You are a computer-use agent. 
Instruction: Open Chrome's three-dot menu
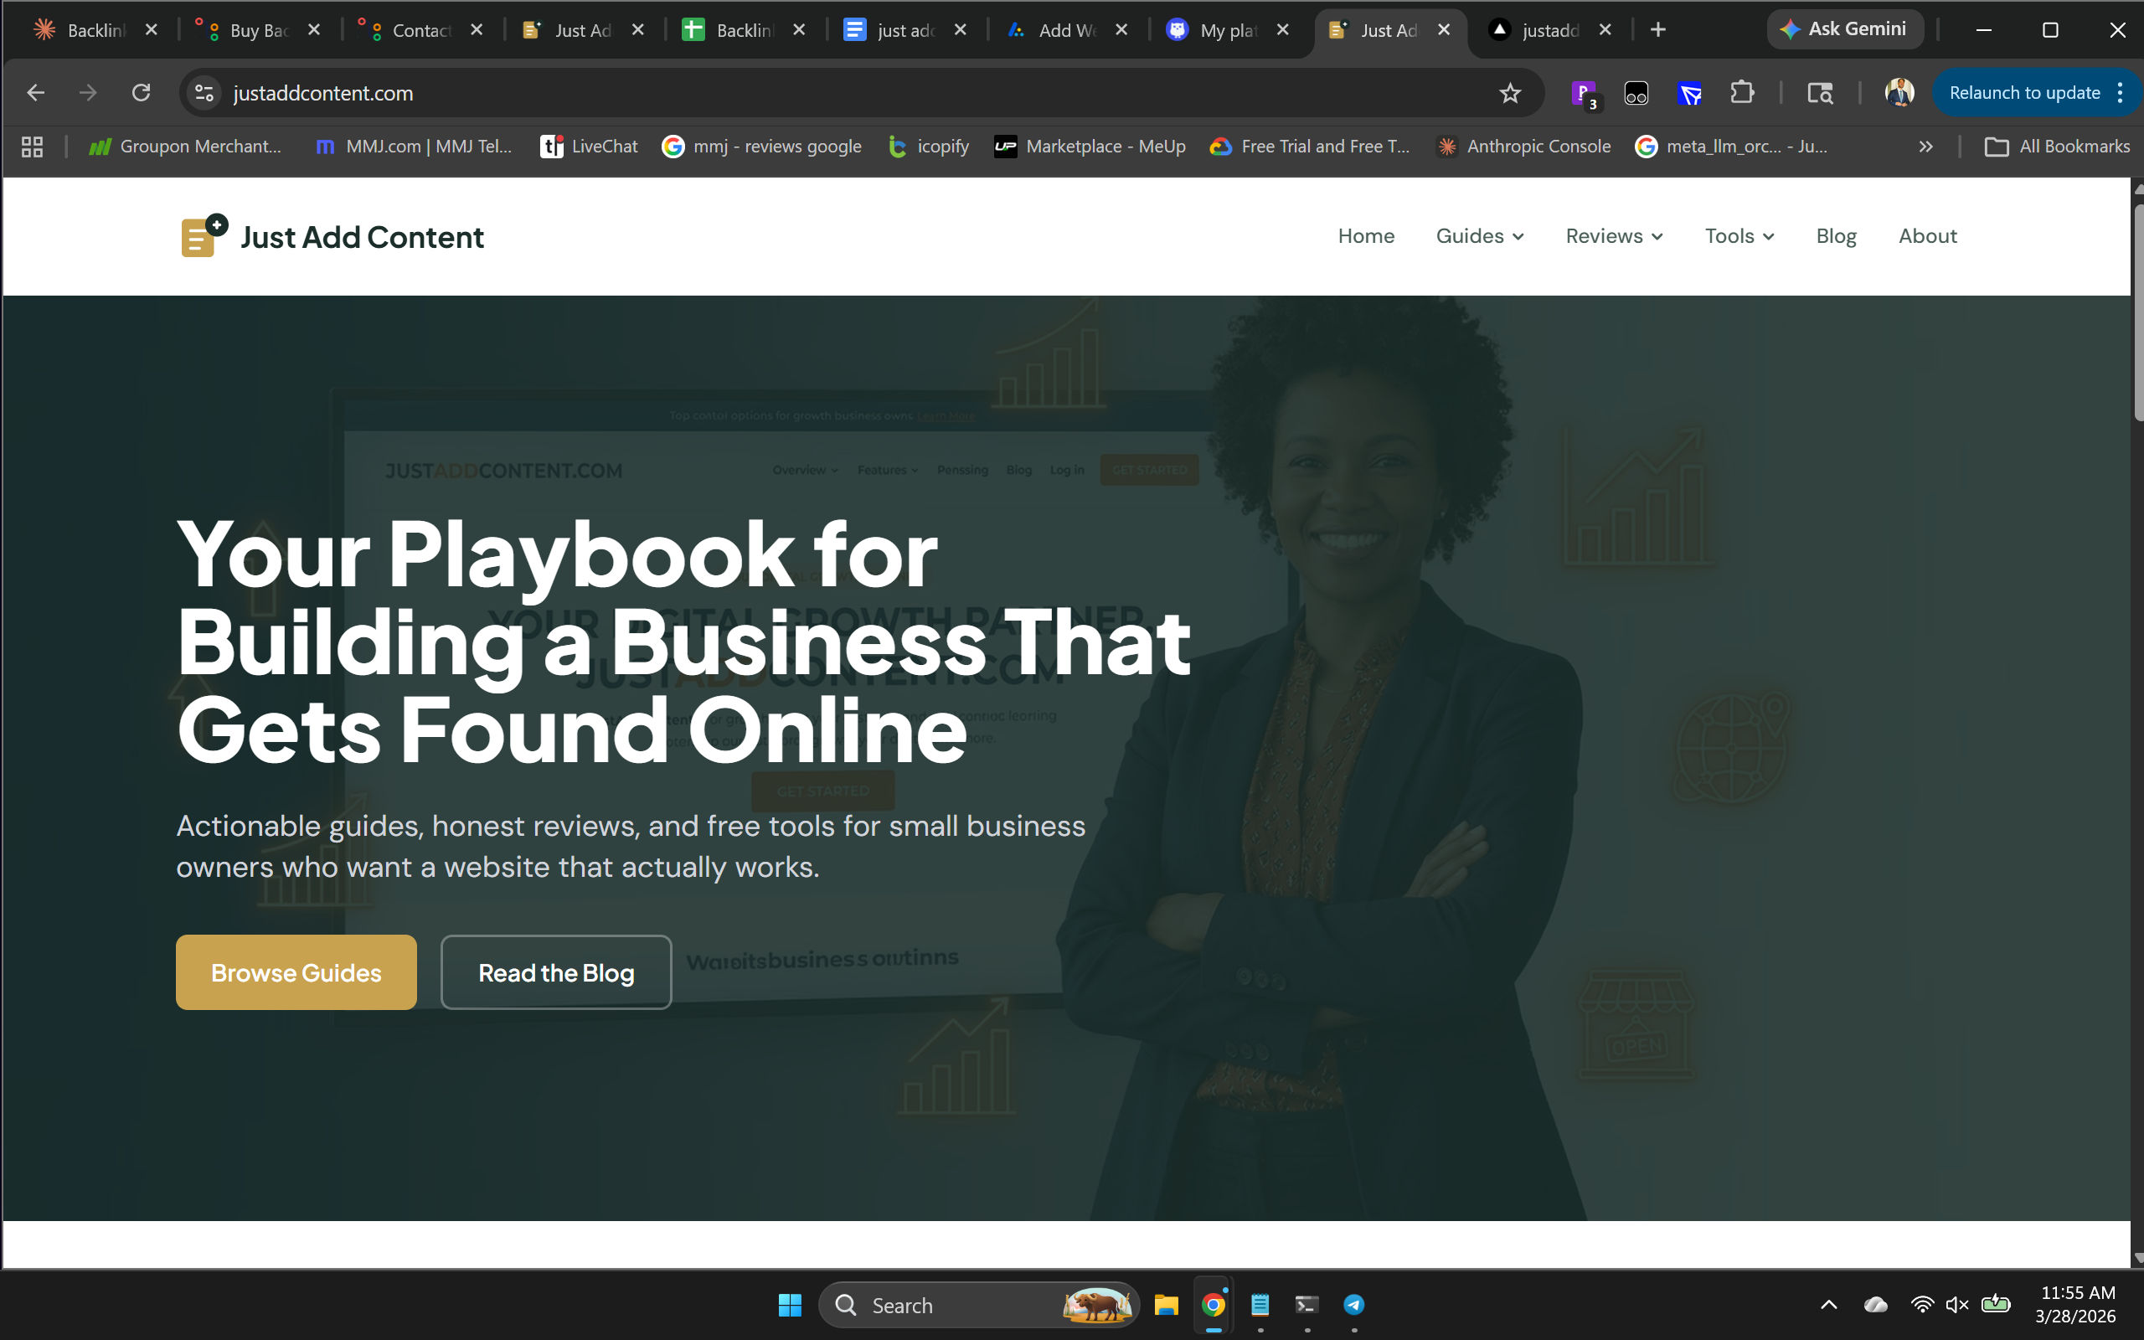click(x=2120, y=93)
